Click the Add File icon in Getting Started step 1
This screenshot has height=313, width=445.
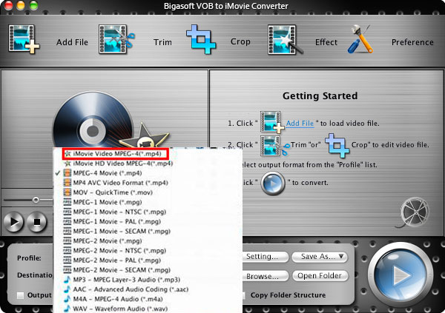click(x=272, y=122)
